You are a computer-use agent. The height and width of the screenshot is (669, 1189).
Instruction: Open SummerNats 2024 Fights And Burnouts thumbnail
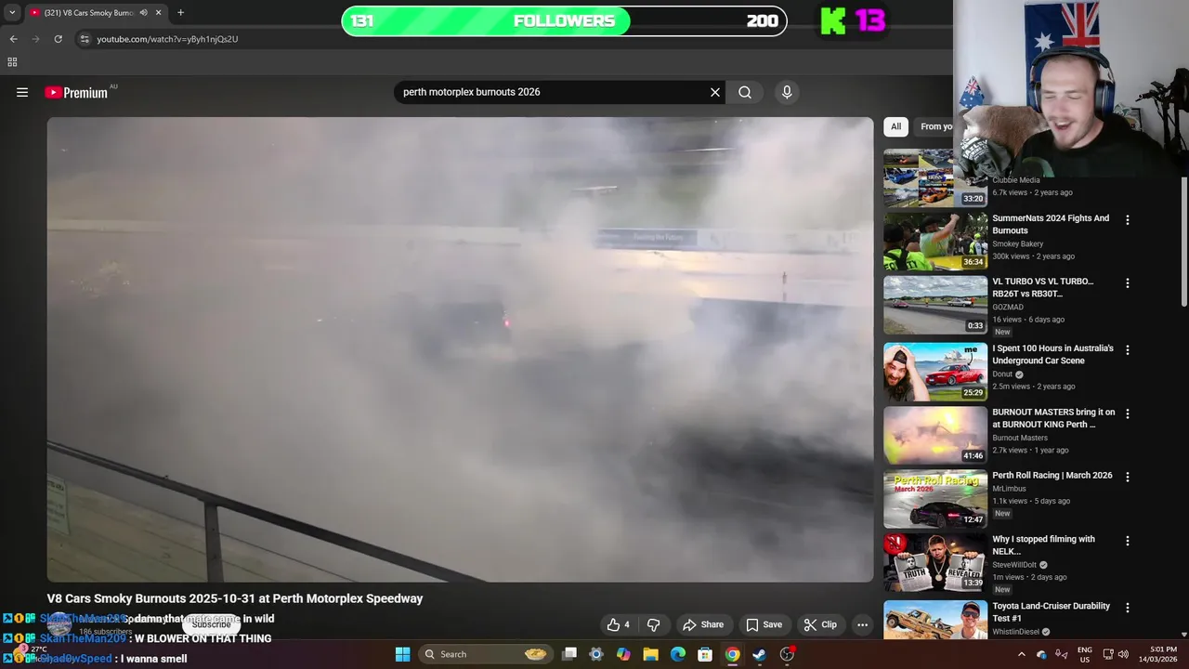(x=935, y=242)
